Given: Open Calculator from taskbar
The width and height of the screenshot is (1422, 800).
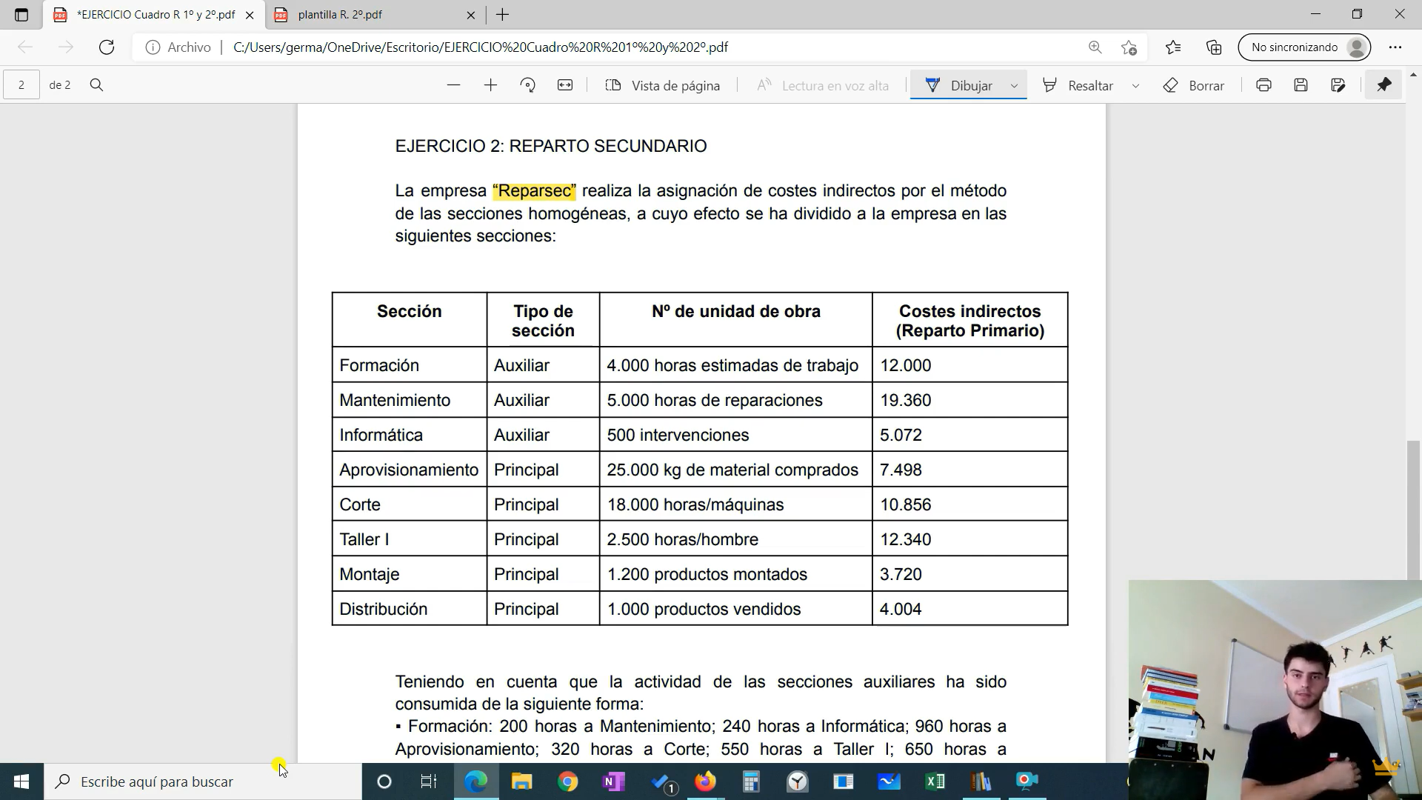Looking at the screenshot, I should (x=751, y=781).
